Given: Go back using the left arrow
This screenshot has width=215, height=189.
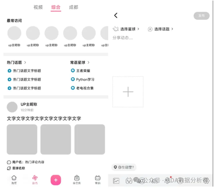Looking at the screenshot, I should (x=116, y=15).
